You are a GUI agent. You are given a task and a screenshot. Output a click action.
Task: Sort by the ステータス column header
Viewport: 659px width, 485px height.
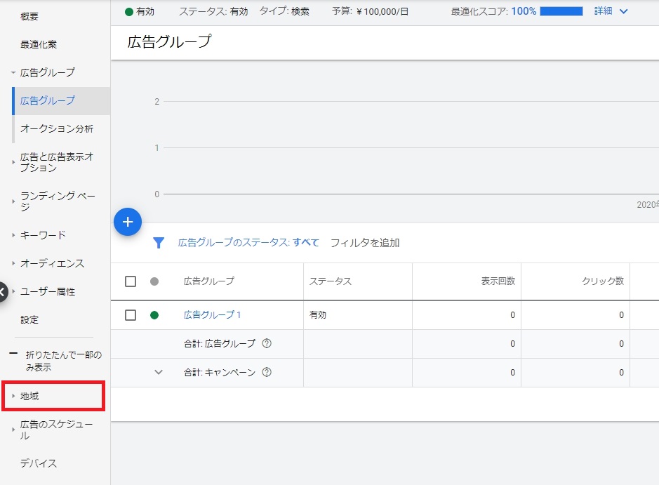(x=331, y=281)
